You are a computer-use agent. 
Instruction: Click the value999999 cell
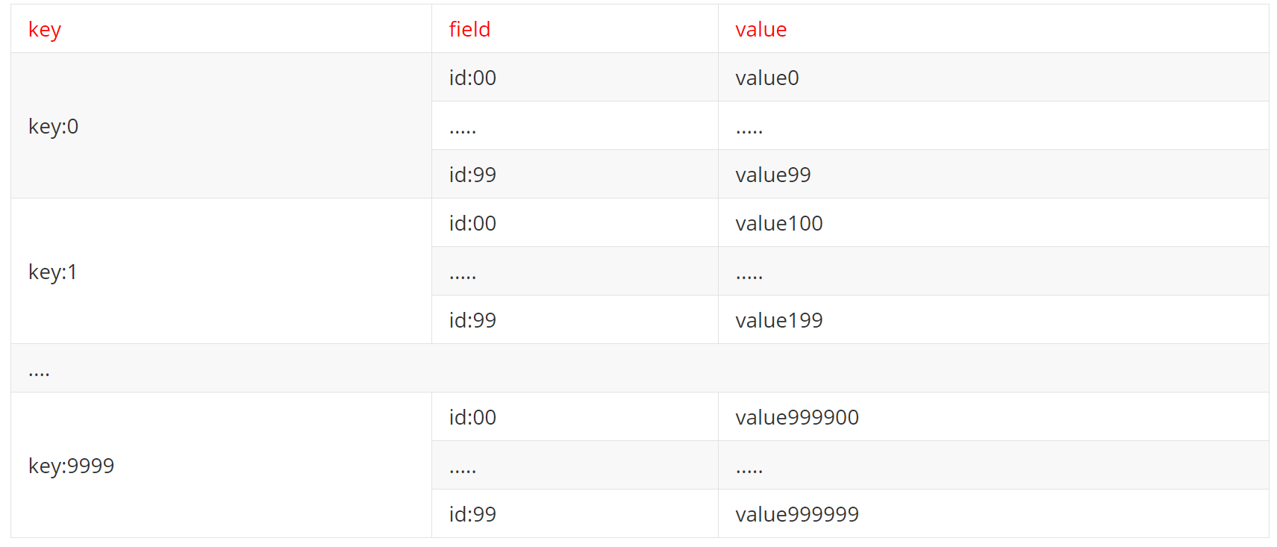tap(797, 514)
